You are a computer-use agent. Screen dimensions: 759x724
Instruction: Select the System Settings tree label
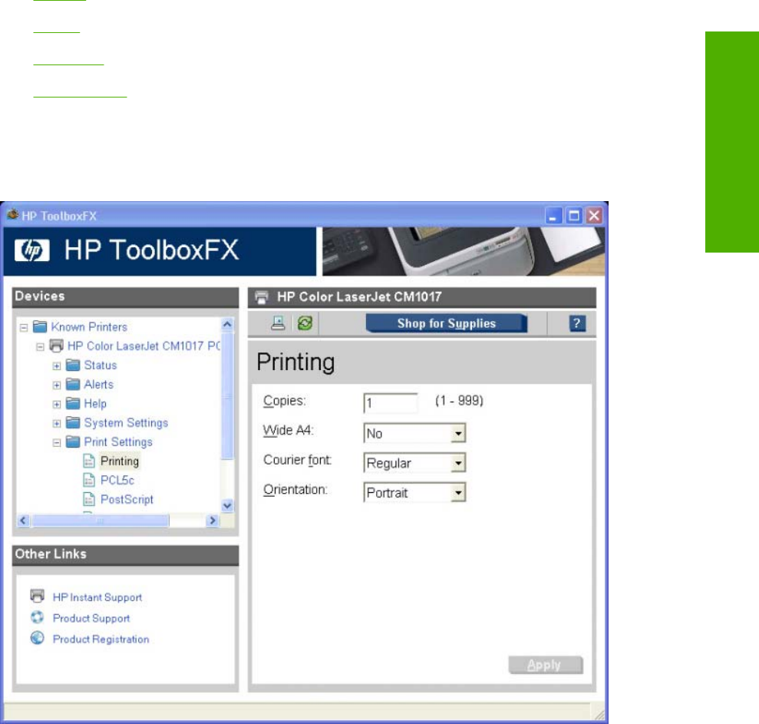[126, 423]
